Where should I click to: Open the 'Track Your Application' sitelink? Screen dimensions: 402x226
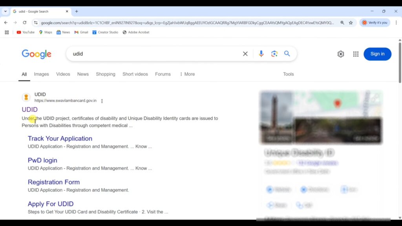coord(60,139)
